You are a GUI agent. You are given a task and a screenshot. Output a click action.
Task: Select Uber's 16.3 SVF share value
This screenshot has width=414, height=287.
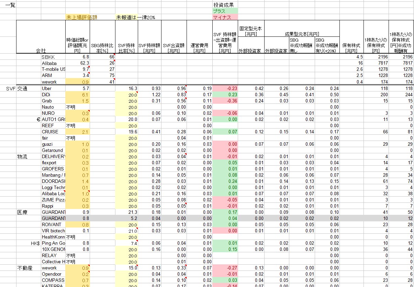pyautogui.click(x=126, y=88)
